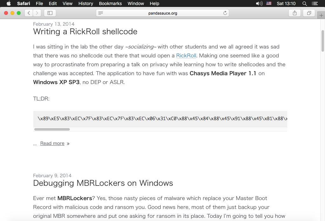
Task: Open Debugging MBRLockers on Windows article title
Action: pos(103,183)
